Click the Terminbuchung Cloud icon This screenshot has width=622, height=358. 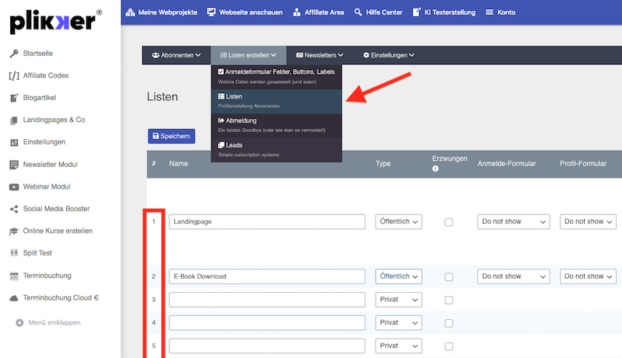(14, 298)
